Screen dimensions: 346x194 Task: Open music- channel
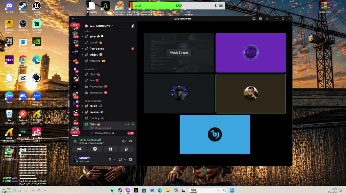pyautogui.click(x=109, y=106)
